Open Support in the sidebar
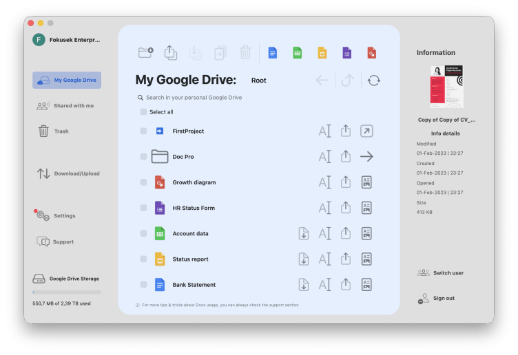 55,241
